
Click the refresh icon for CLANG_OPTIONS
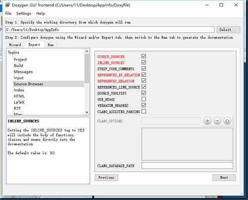[227, 121]
